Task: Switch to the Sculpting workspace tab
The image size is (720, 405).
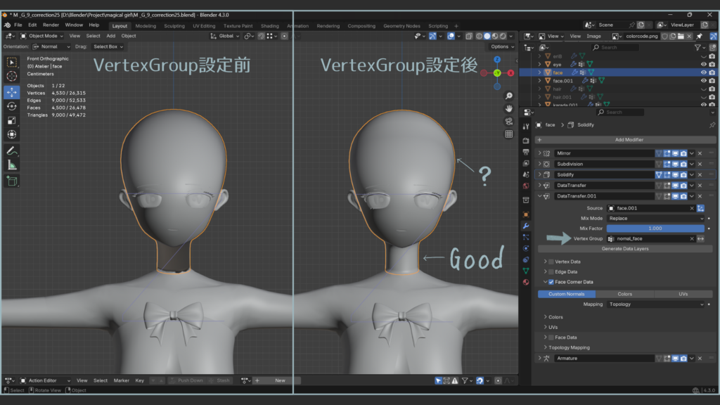Action: (x=174, y=26)
